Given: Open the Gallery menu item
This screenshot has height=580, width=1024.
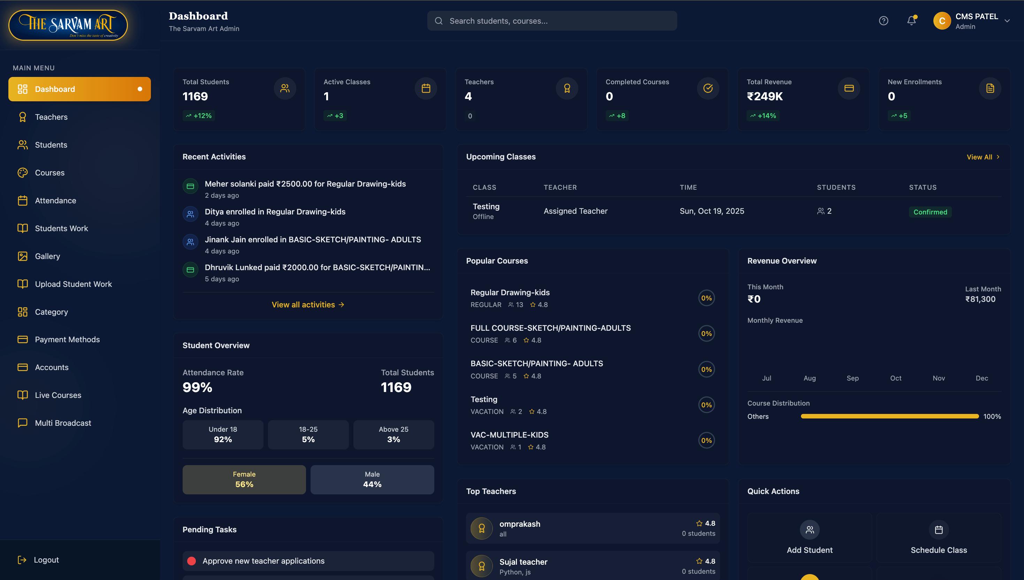Looking at the screenshot, I should (47, 256).
